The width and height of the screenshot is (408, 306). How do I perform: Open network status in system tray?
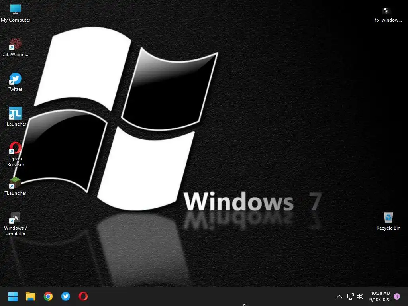pos(351,296)
